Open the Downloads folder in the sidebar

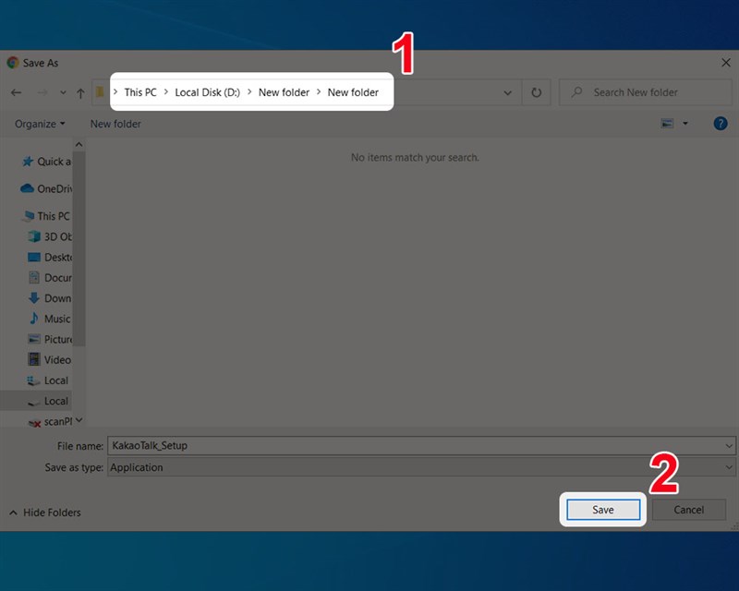pos(51,298)
